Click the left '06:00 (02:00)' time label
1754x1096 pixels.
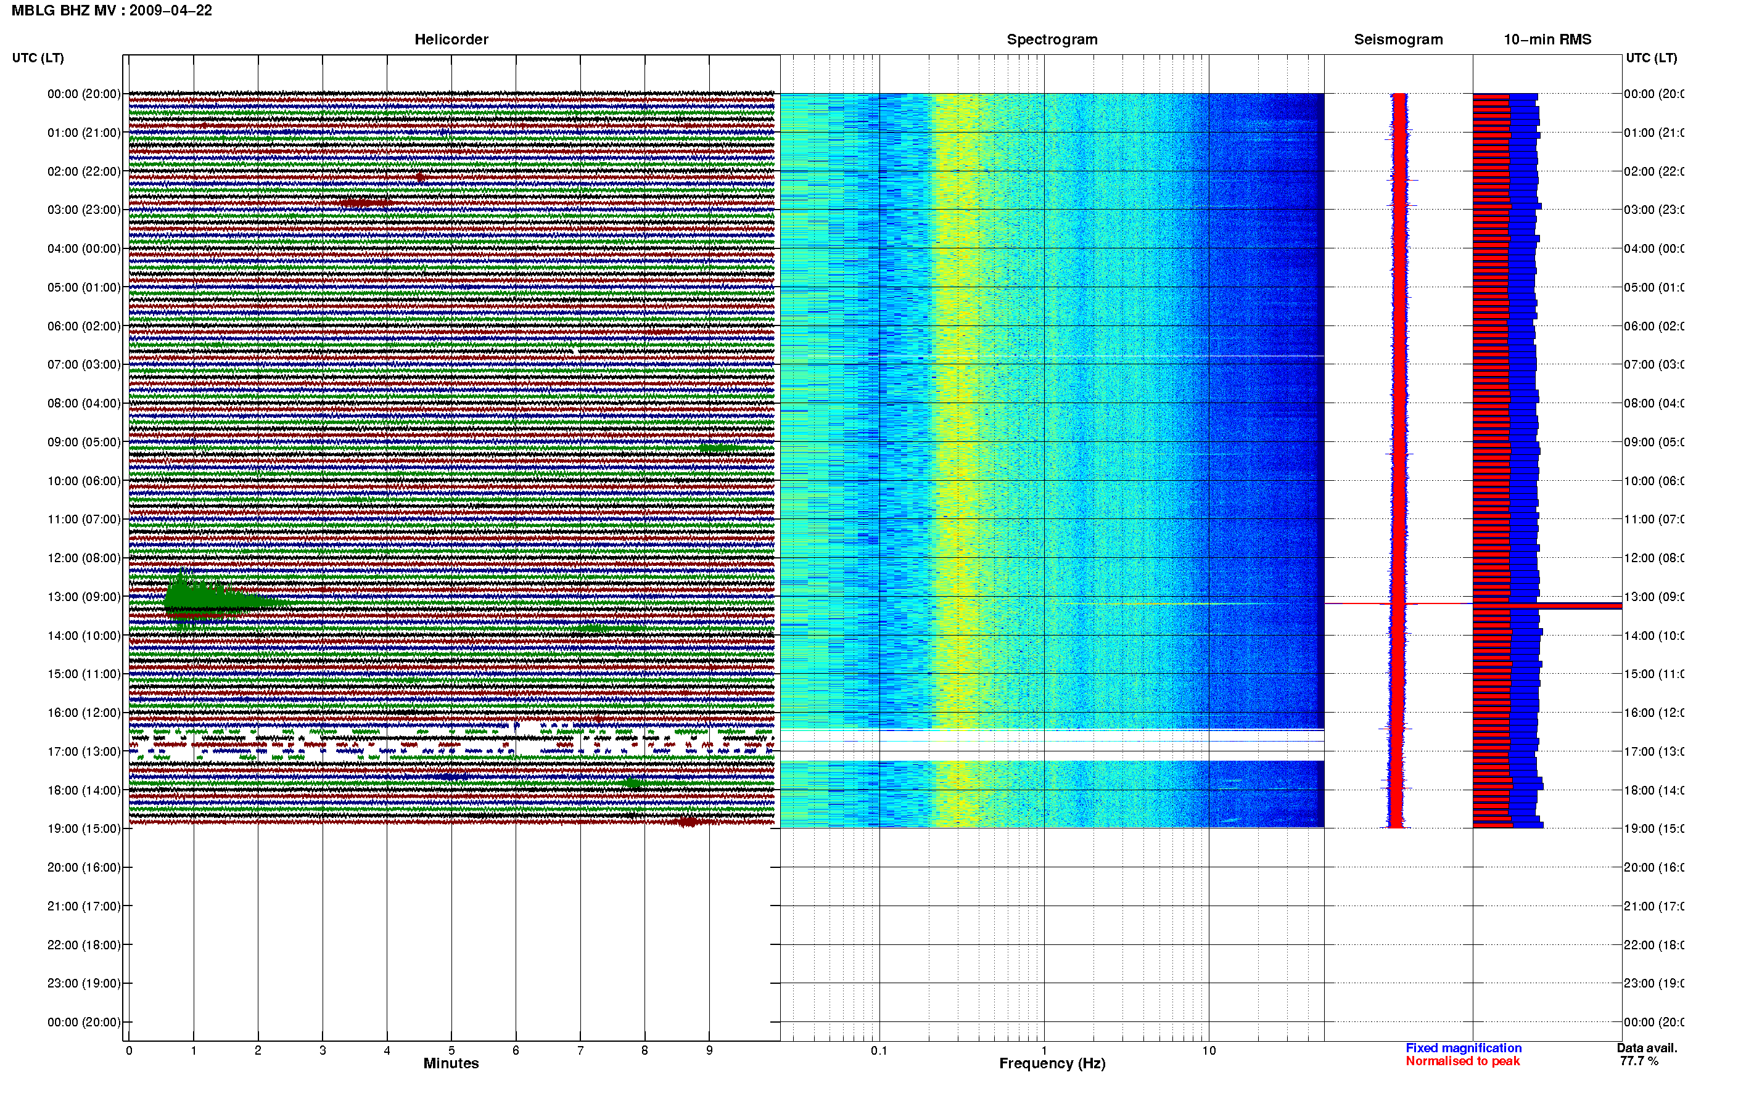pos(84,326)
